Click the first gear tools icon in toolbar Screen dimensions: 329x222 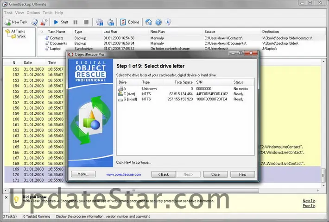(x=100, y=22)
